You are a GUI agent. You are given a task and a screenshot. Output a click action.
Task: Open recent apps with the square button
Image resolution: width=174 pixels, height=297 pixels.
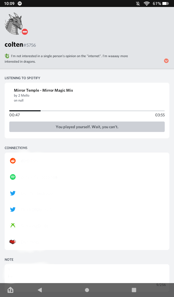click(x=134, y=290)
